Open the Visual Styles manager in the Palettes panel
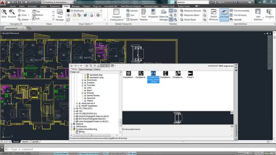 188,19
